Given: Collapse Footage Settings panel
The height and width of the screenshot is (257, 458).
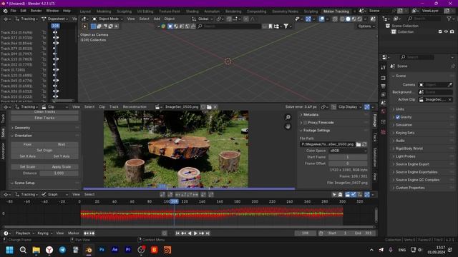Looking at the screenshot, I should point(316,131).
